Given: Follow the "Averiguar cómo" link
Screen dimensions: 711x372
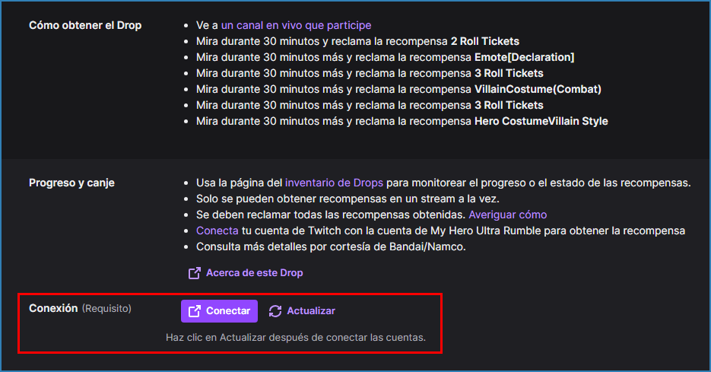Looking at the screenshot, I should tap(507, 215).
